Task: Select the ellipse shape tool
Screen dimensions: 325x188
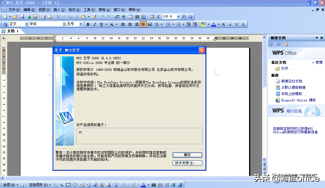Action: (x=75, y=185)
